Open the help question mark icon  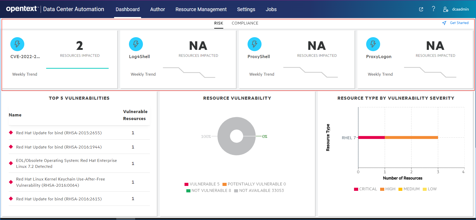(x=433, y=9)
